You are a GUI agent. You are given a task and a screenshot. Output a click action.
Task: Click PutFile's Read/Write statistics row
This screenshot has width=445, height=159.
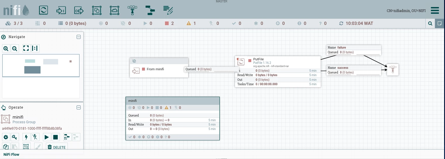pos(278,75)
